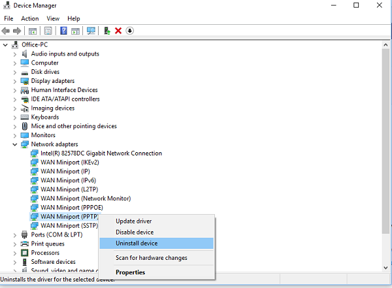The image size is (392, 288).
Task: Choose Uninstall device from context menu
Action: (157, 243)
